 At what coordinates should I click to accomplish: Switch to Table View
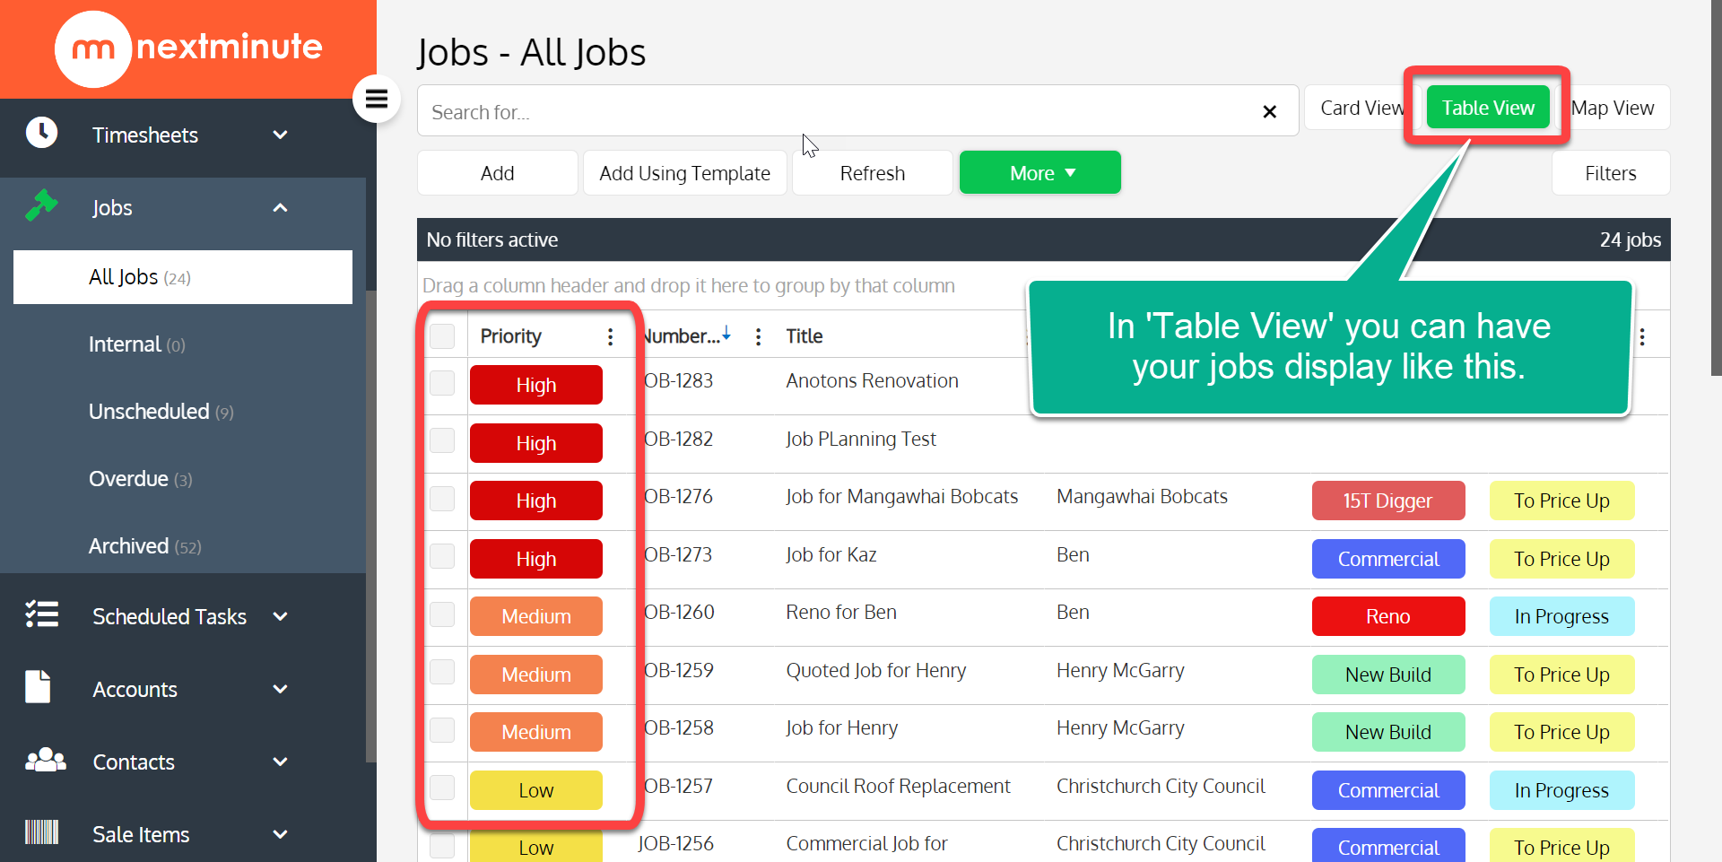1488,108
